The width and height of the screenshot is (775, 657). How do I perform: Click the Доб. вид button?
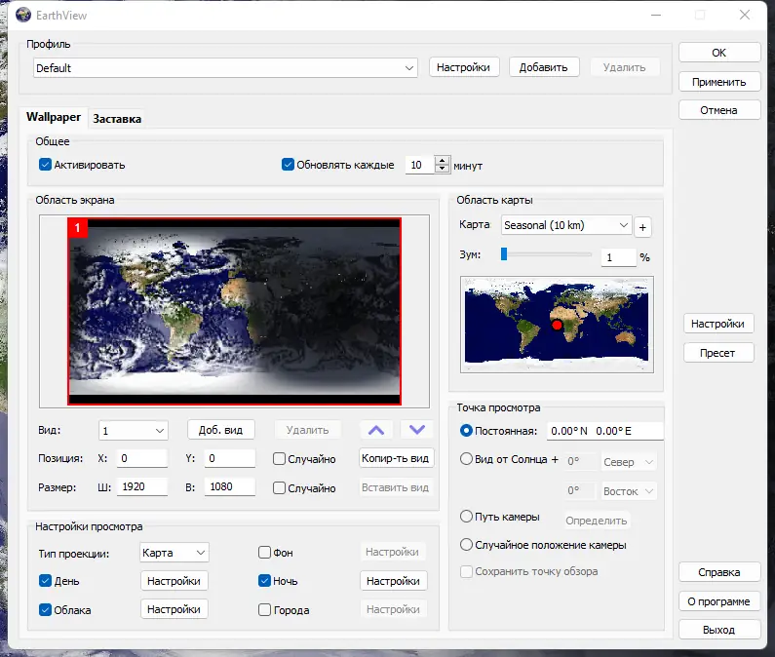[221, 430]
